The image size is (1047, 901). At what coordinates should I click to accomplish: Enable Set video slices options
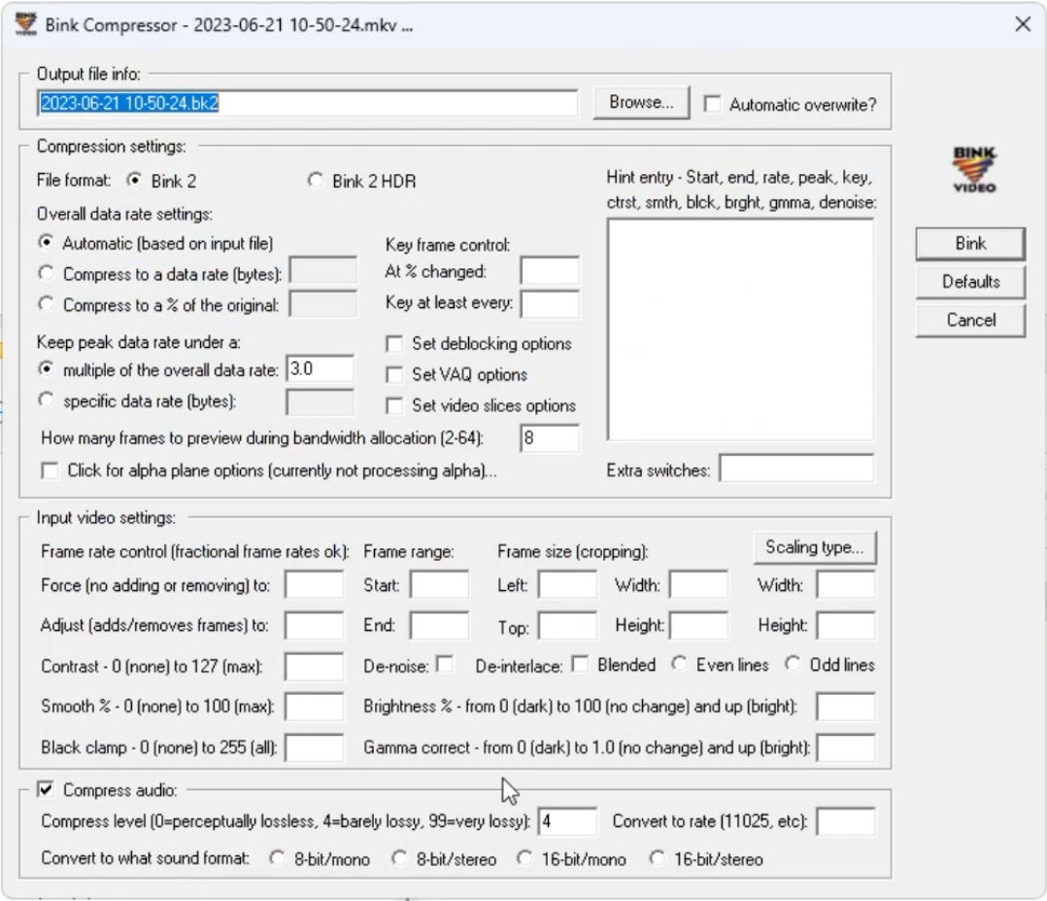click(x=393, y=405)
